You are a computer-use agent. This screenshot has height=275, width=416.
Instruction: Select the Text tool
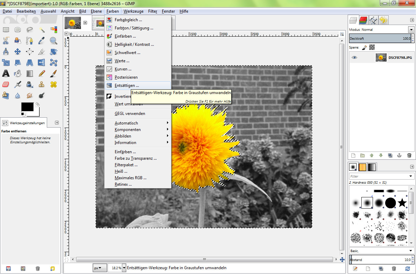point(6,73)
